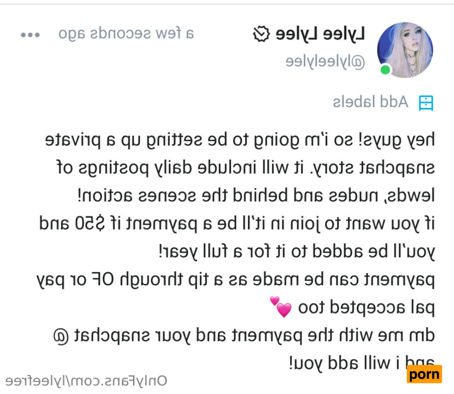454x394 pixels.
Task: Click the 'snapchat story' daily postings line
Action: [245, 168]
